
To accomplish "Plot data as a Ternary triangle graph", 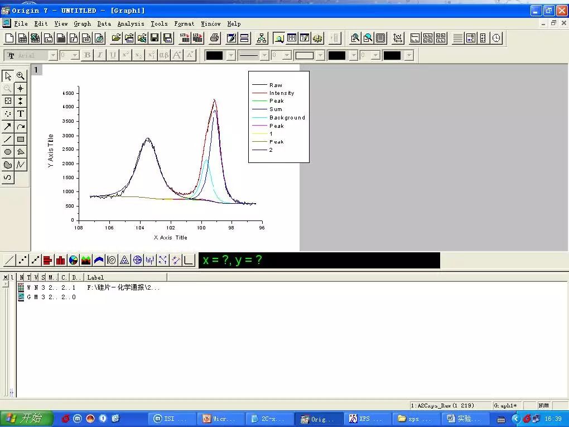I will (x=124, y=260).
